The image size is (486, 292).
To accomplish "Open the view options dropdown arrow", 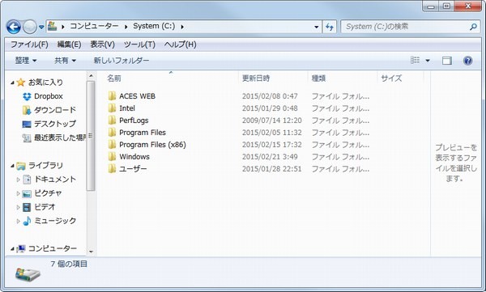I will pos(428,61).
